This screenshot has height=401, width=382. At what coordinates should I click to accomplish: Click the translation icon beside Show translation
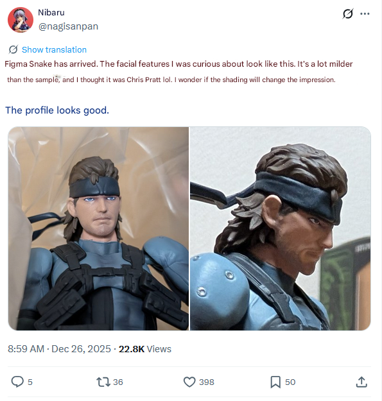[13, 49]
